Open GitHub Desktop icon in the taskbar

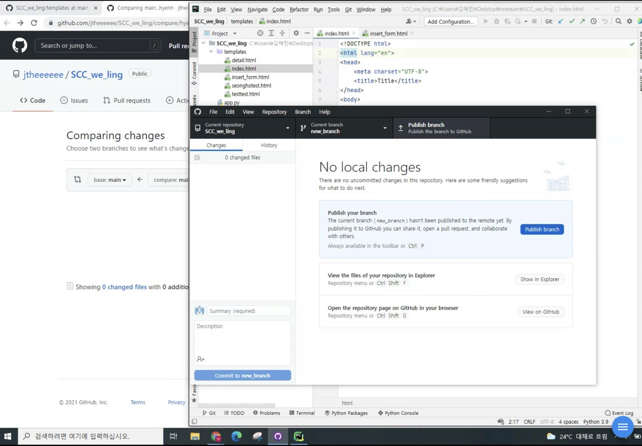(278, 436)
